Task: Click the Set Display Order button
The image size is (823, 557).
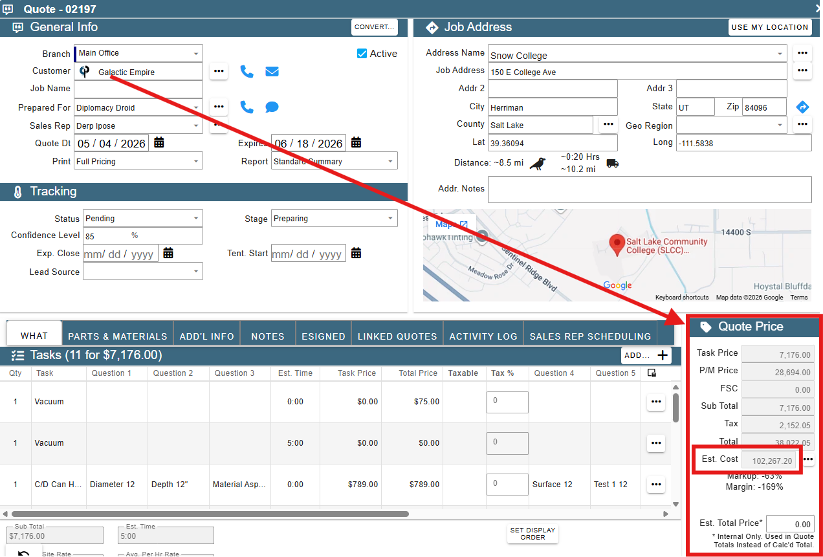Action: point(532,534)
